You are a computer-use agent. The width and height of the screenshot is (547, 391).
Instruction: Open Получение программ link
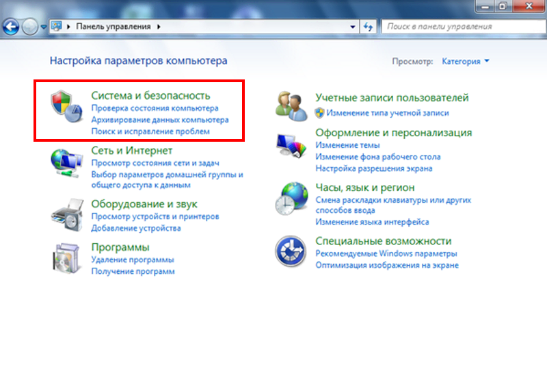pyautogui.click(x=133, y=271)
